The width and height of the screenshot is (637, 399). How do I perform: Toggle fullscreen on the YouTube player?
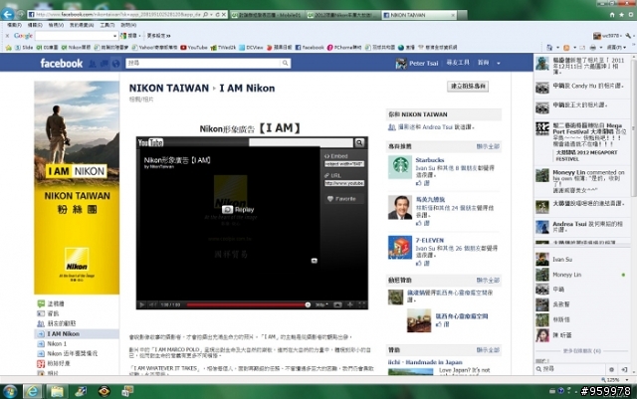(361, 304)
